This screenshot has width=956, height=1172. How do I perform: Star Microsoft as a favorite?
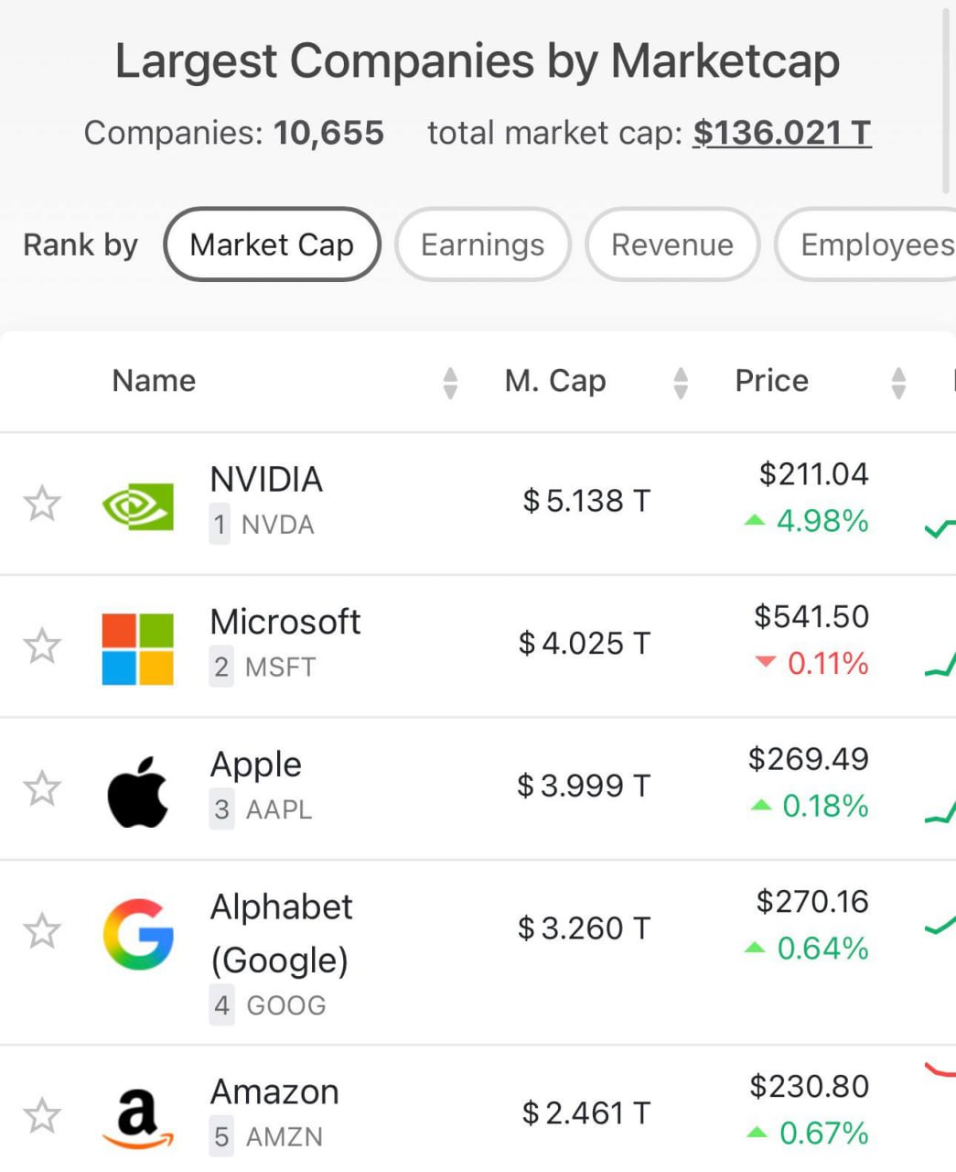click(42, 646)
